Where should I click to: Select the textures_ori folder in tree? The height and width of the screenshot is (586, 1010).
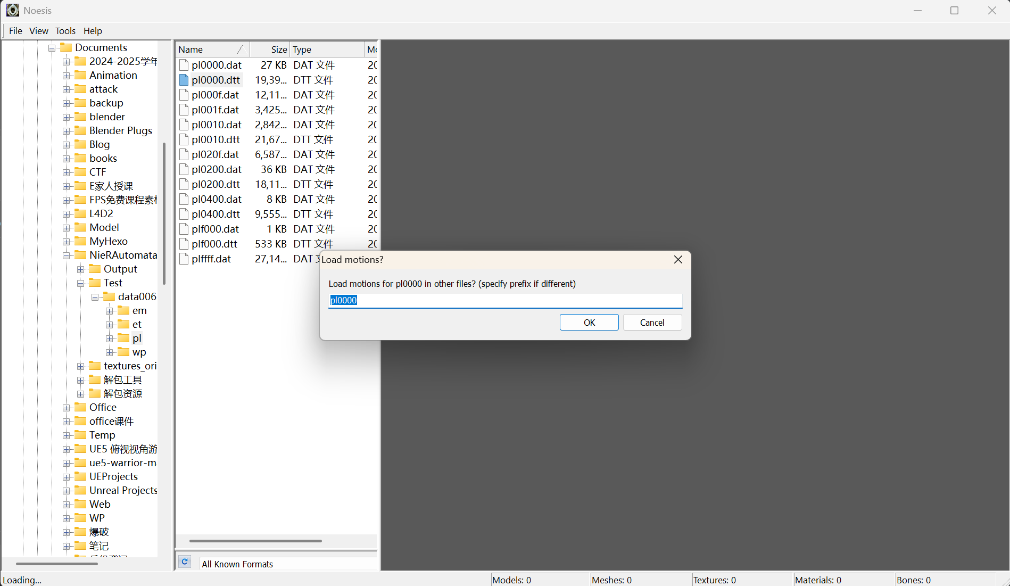click(x=130, y=366)
